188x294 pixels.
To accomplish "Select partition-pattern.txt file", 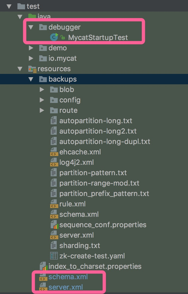I will click(93, 173).
